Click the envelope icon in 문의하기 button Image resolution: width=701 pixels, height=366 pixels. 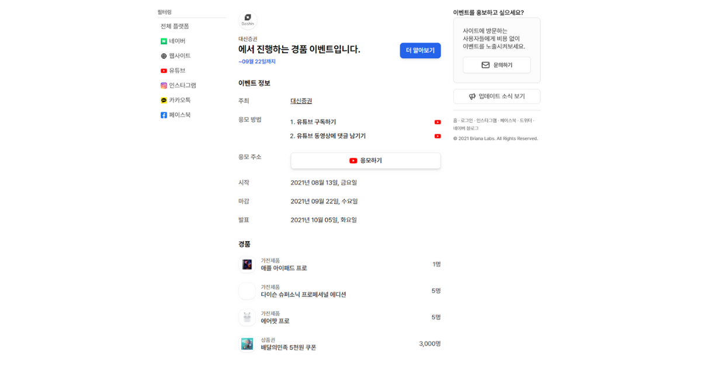(x=485, y=65)
